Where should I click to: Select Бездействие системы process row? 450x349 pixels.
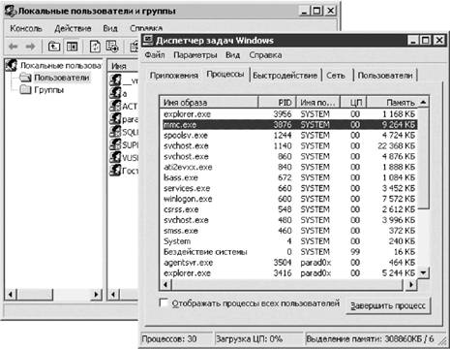pyautogui.click(x=289, y=252)
